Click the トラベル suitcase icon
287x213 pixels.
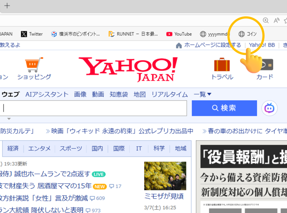(222, 65)
